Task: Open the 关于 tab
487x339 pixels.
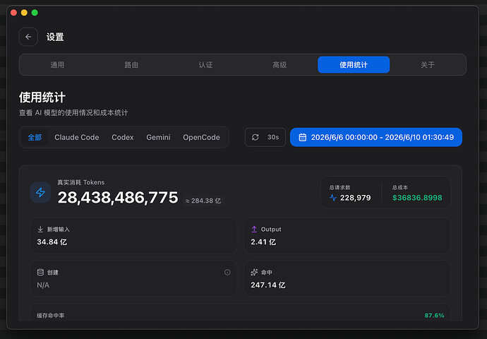Action: pos(428,65)
